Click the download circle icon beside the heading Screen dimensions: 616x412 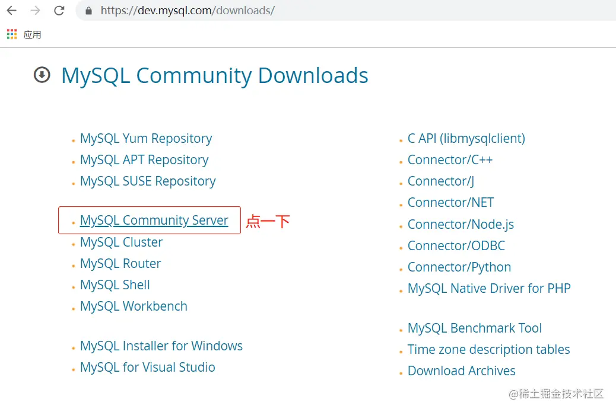click(x=42, y=75)
